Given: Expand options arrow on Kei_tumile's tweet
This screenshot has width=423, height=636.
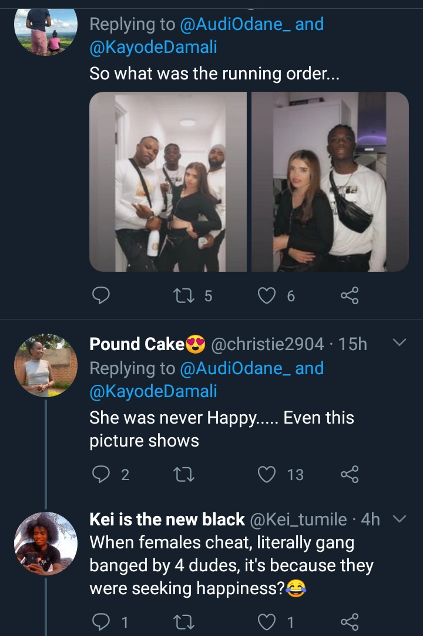Looking at the screenshot, I should 399,519.
